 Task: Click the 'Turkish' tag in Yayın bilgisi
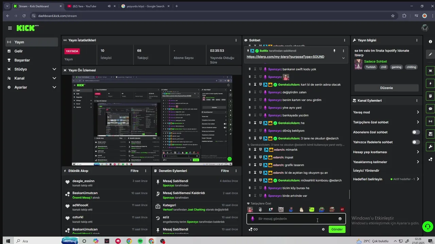point(371,67)
